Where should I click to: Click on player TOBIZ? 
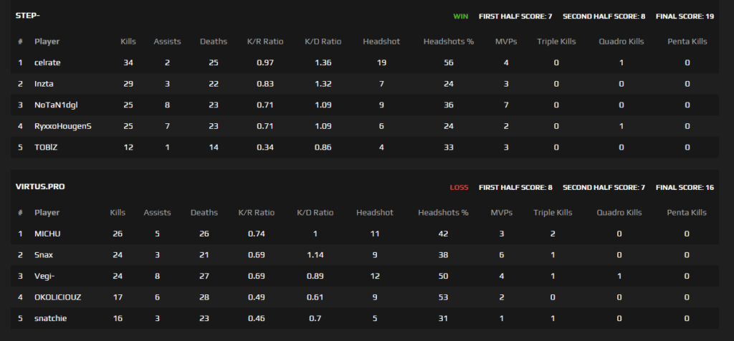pyautogui.click(x=44, y=148)
